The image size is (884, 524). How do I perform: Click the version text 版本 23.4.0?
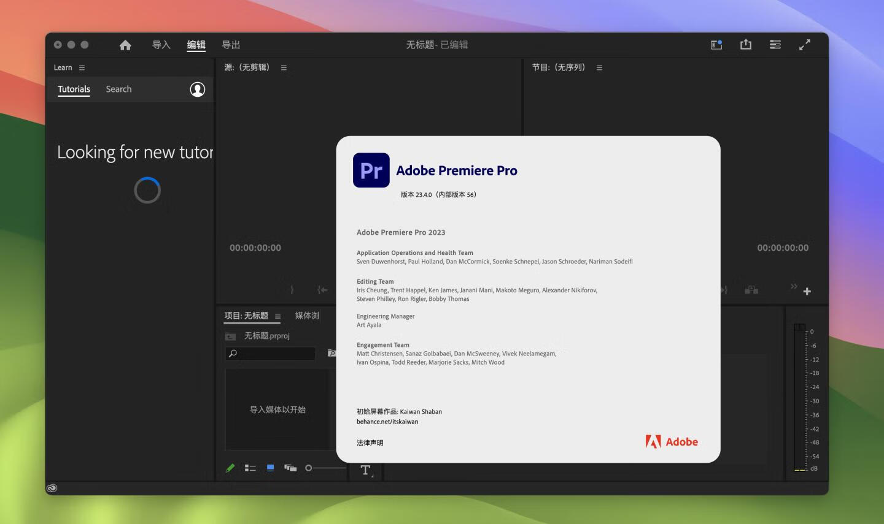click(x=438, y=195)
